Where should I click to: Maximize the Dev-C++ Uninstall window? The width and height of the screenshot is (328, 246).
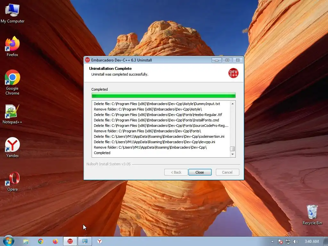227,60
